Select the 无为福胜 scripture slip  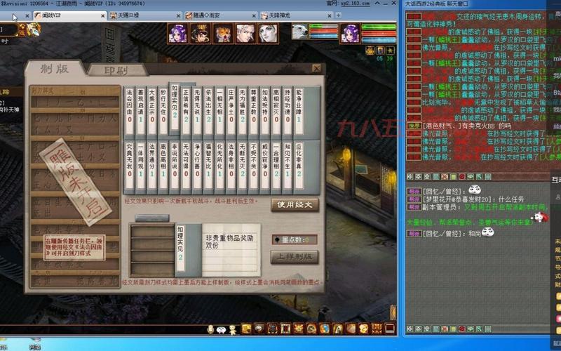pos(243,112)
